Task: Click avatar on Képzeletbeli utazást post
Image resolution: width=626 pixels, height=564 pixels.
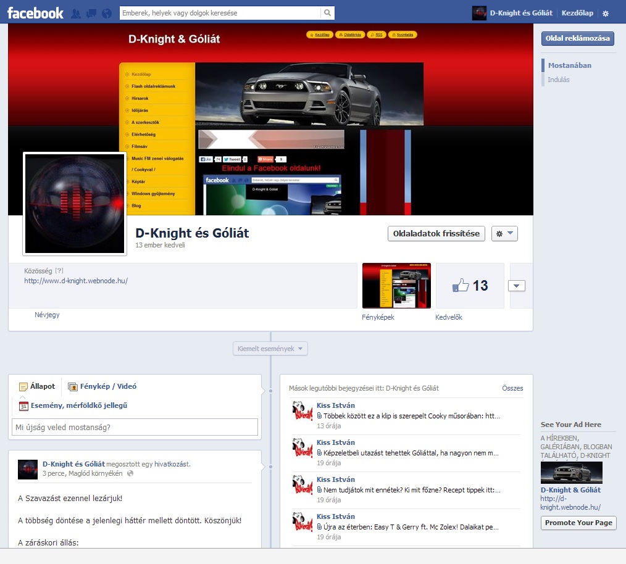Action: click(303, 448)
